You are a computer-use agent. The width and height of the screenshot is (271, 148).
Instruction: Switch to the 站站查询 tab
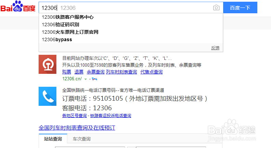pyautogui.click(x=53, y=139)
